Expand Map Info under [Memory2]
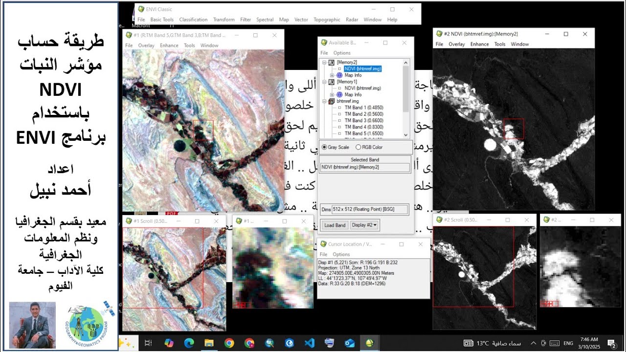The width and height of the screenshot is (626, 352). [x=333, y=75]
